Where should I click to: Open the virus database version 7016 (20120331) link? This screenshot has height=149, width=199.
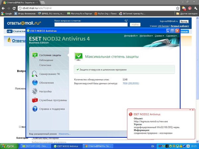coord(131,83)
